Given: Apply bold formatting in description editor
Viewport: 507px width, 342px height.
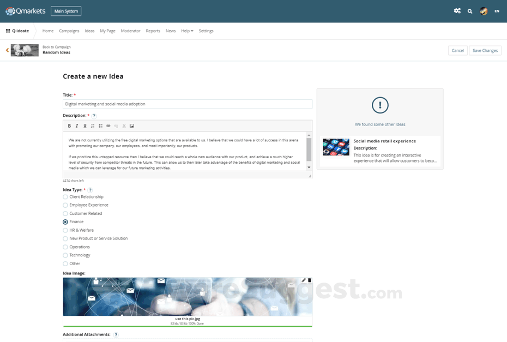Looking at the screenshot, I should (69, 126).
